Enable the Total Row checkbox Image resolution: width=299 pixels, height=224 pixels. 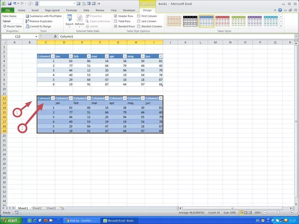[116, 21]
